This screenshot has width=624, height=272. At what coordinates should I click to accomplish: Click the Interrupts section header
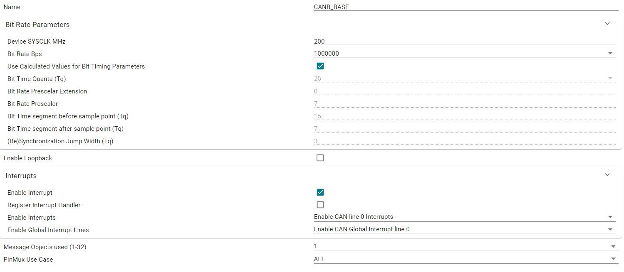pos(21,176)
